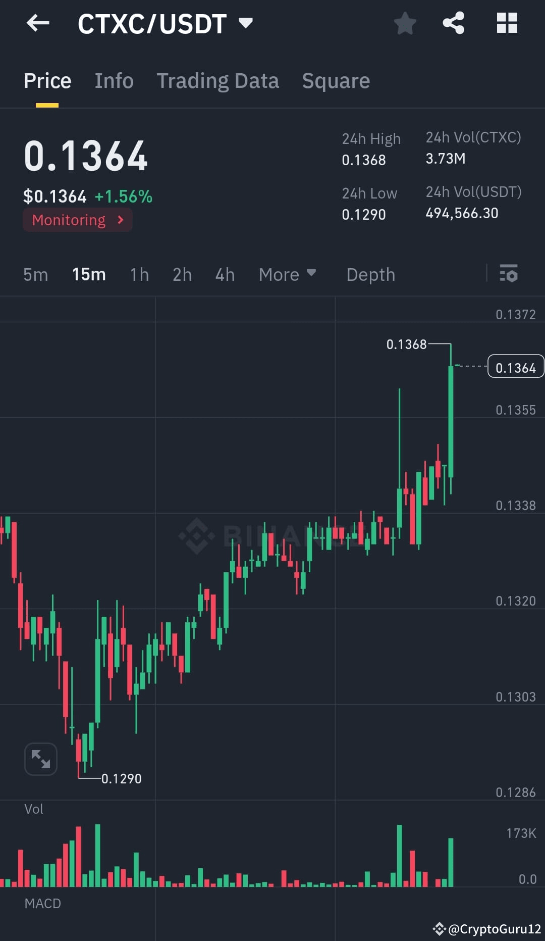Viewport: 545px width, 941px height.
Task: Favorite CTXC/USDT with the star icon
Action: 405,23
